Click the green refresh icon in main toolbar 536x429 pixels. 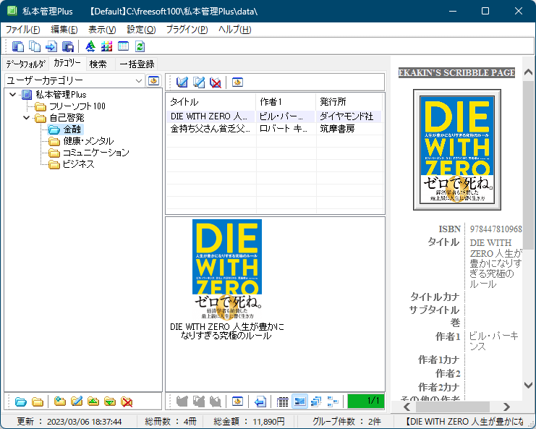140,47
